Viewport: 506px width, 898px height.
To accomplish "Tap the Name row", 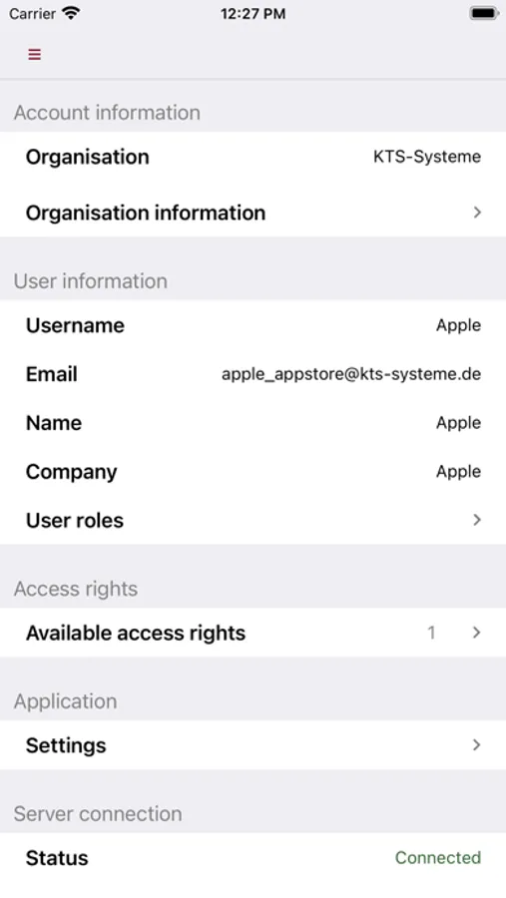I will pos(253,423).
